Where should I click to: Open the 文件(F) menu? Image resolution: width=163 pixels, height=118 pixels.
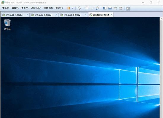coord(6,8)
